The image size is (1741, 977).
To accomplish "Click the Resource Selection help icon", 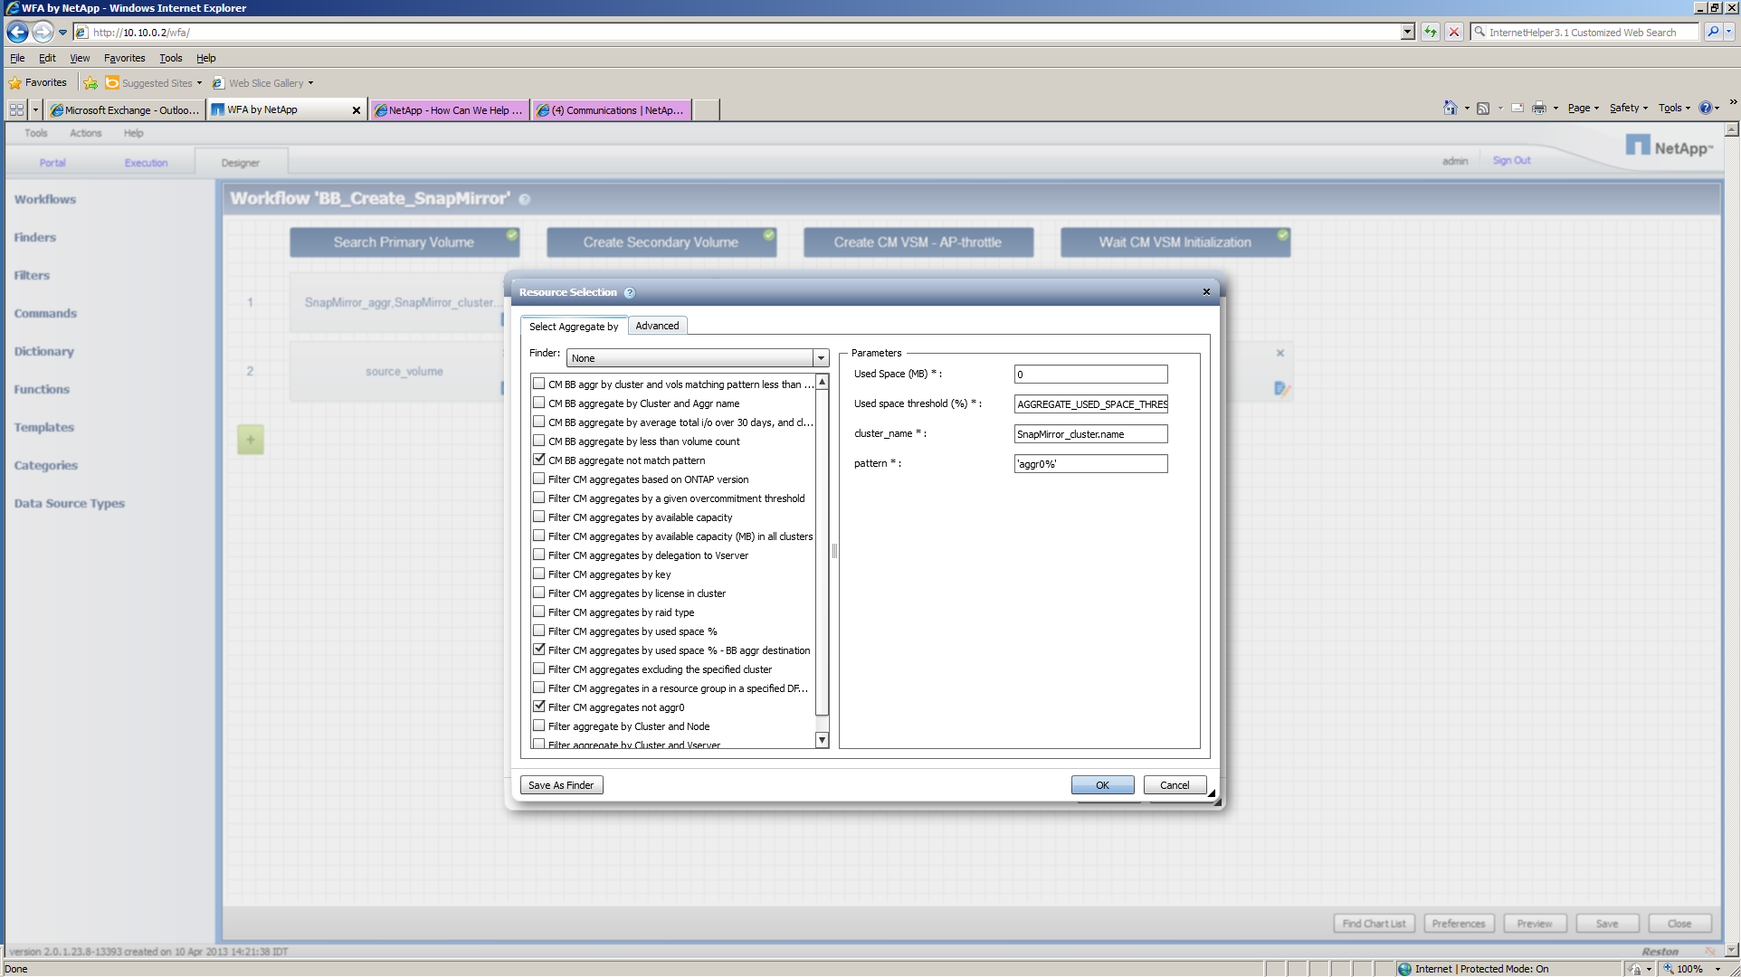I will (630, 293).
